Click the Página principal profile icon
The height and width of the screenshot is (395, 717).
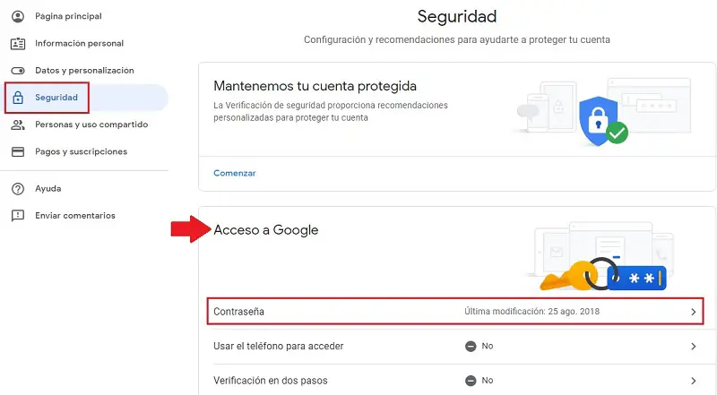point(17,16)
